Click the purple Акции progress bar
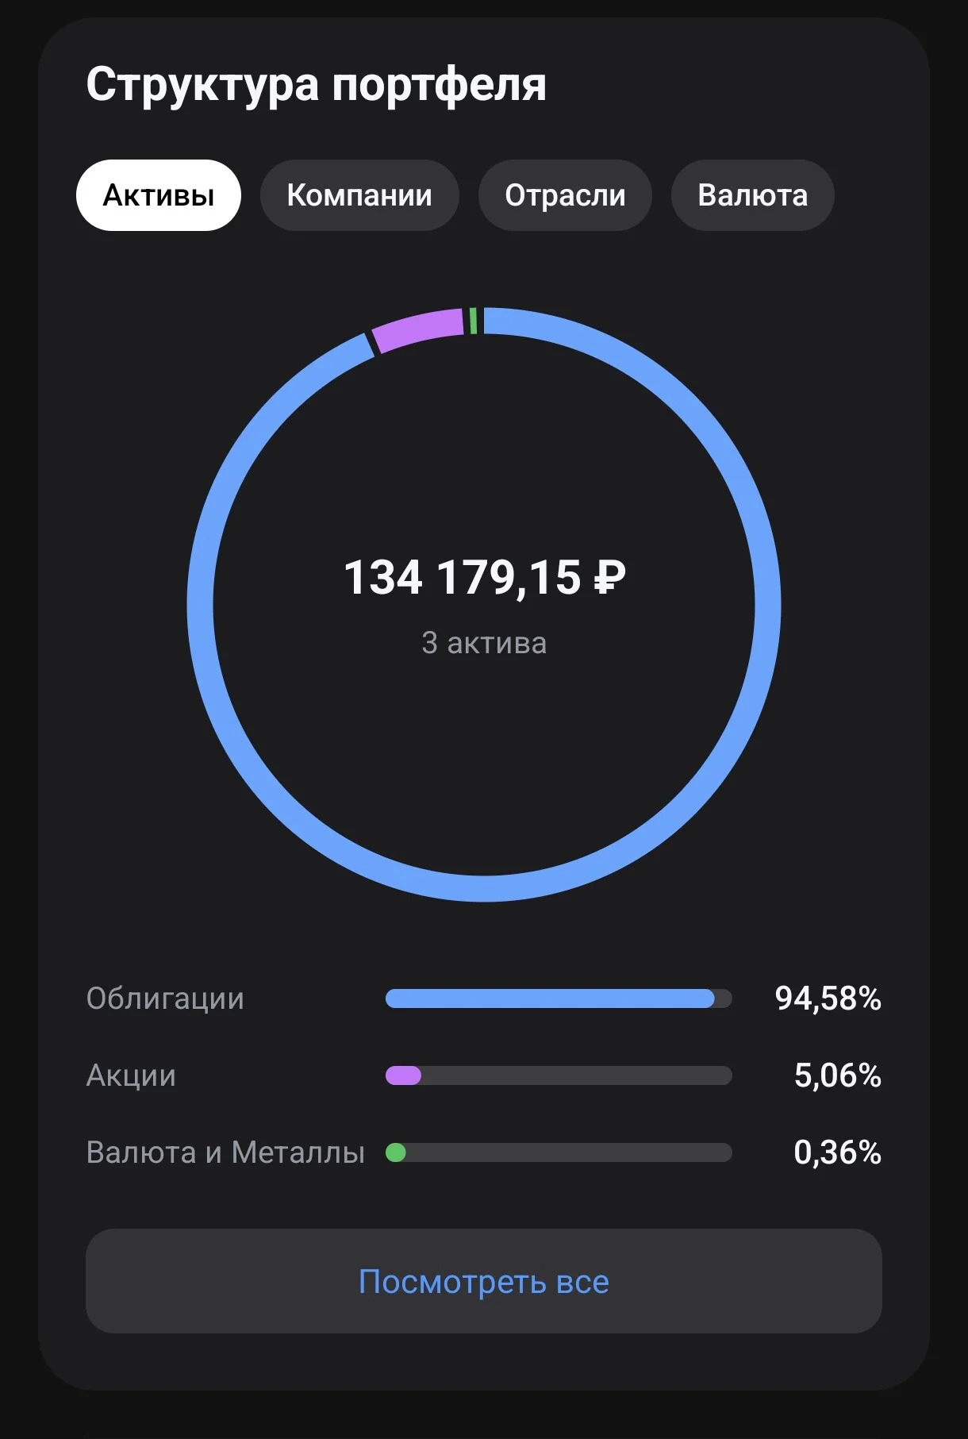Screen dimensions: 968x1439 tap(559, 1075)
